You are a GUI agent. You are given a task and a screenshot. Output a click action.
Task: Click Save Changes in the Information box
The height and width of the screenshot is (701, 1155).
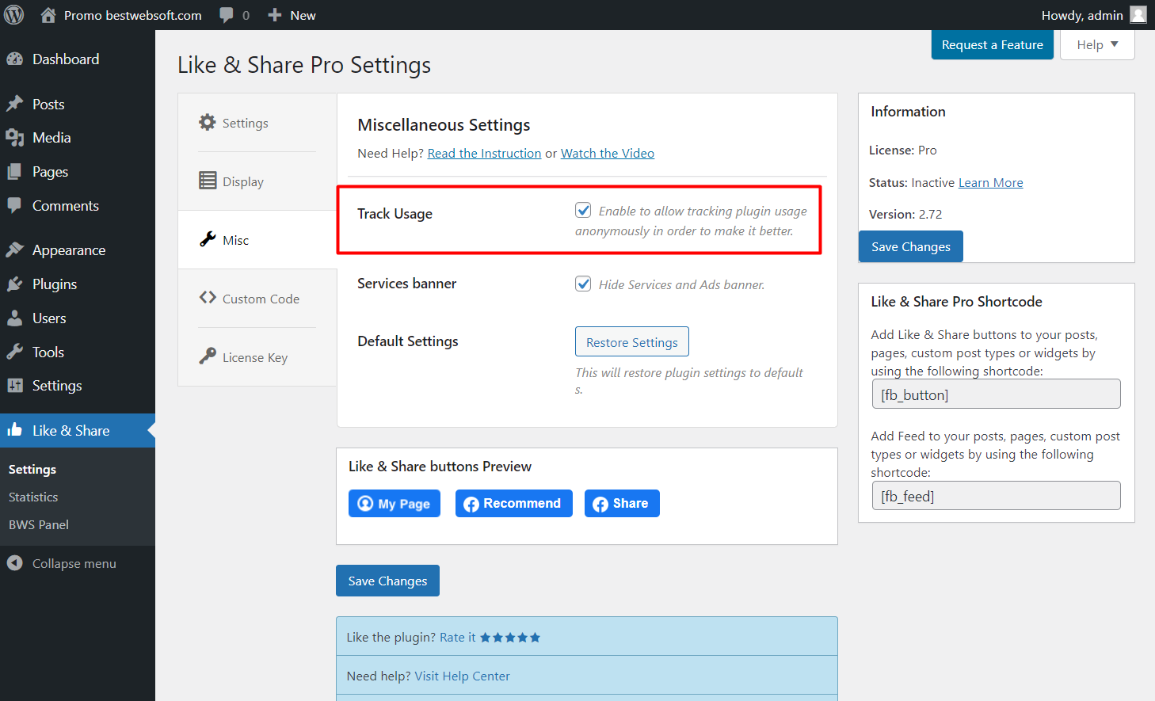coord(911,246)
